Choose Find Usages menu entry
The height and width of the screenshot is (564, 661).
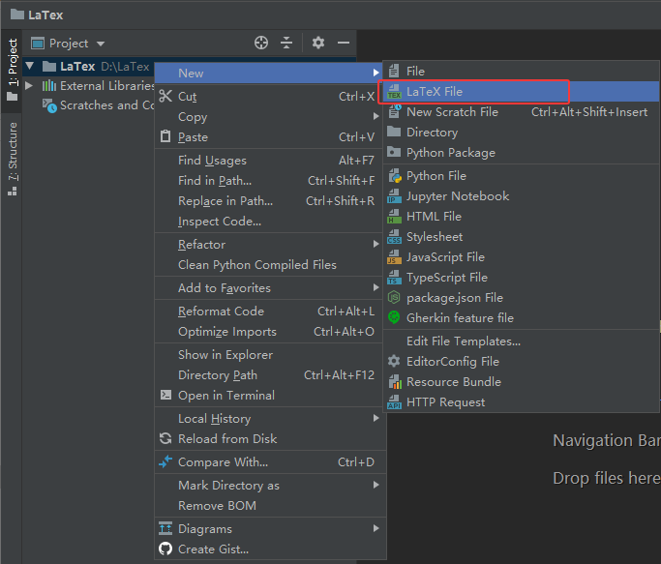[x=268, y=161]
